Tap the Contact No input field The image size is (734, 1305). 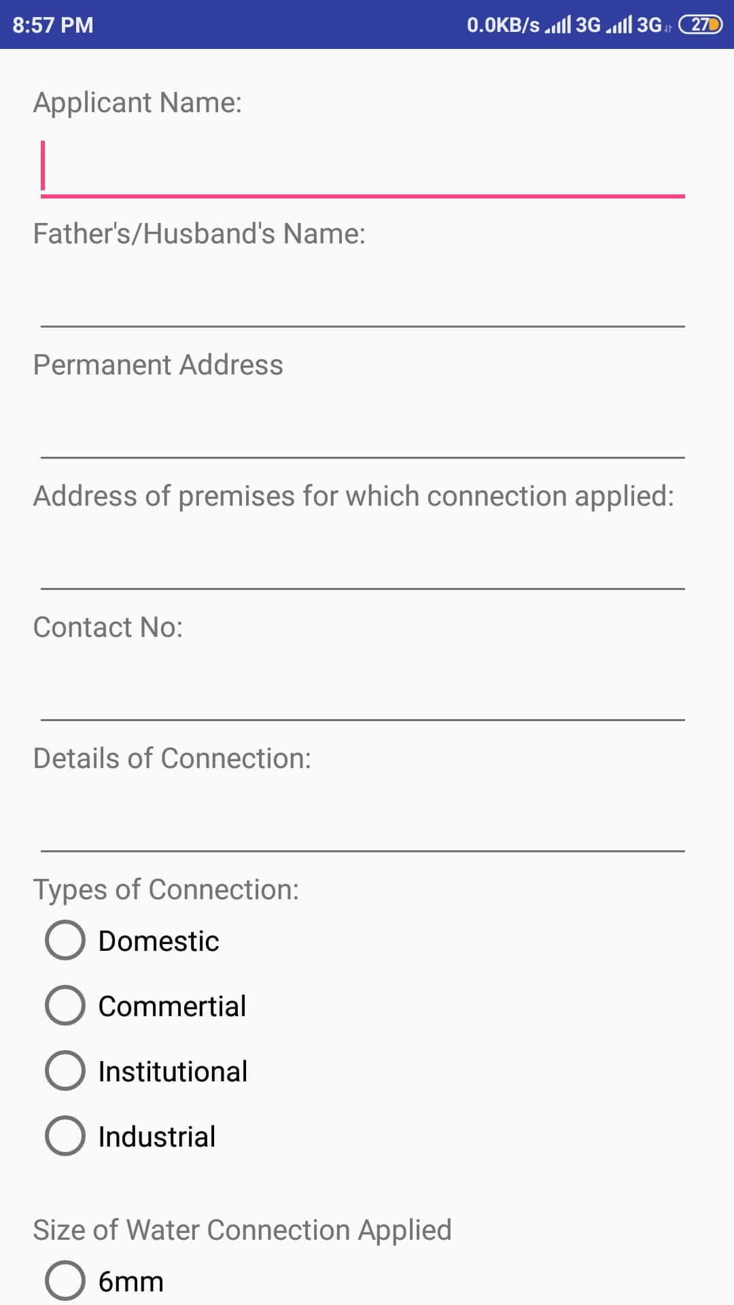coord(362,691)
